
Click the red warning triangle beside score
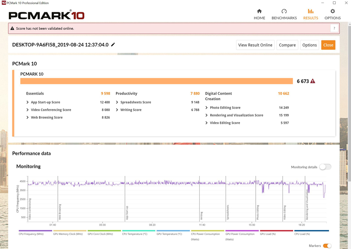click(312, 81)
